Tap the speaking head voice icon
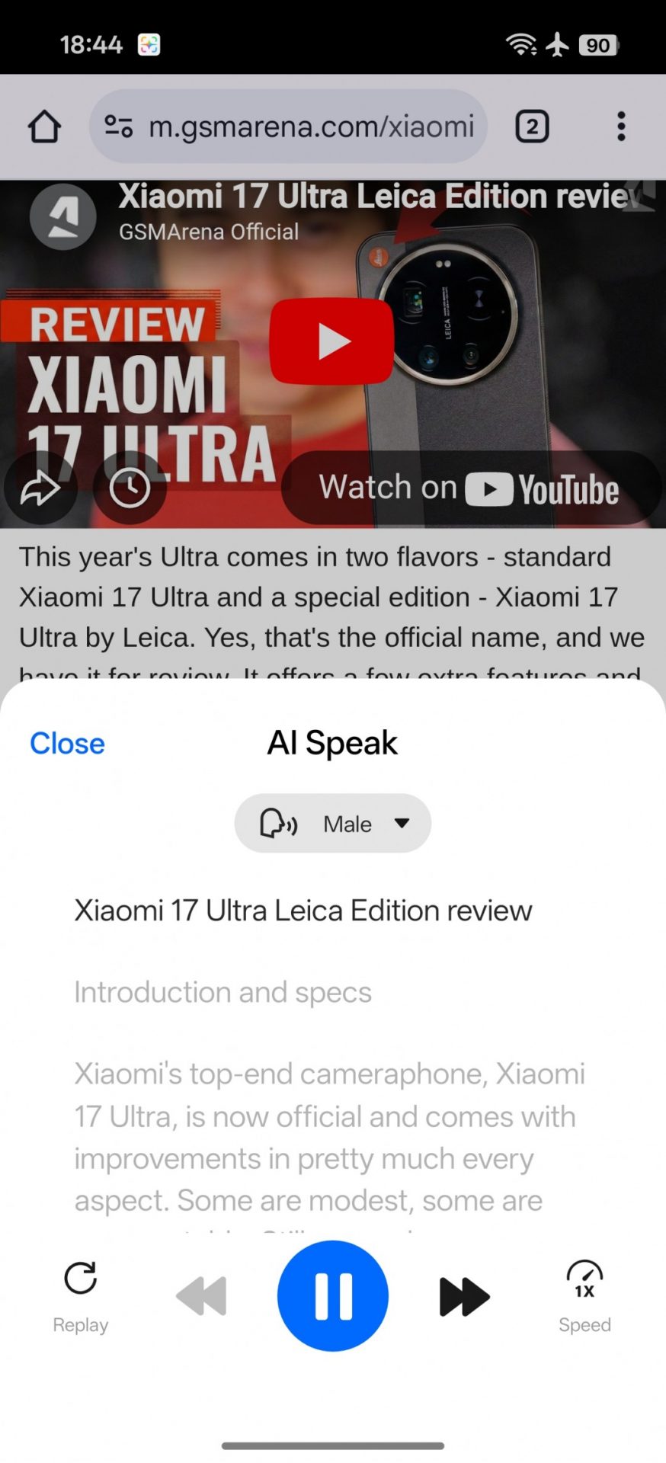The image size is (666, 1463). click(x=277, y=824)
